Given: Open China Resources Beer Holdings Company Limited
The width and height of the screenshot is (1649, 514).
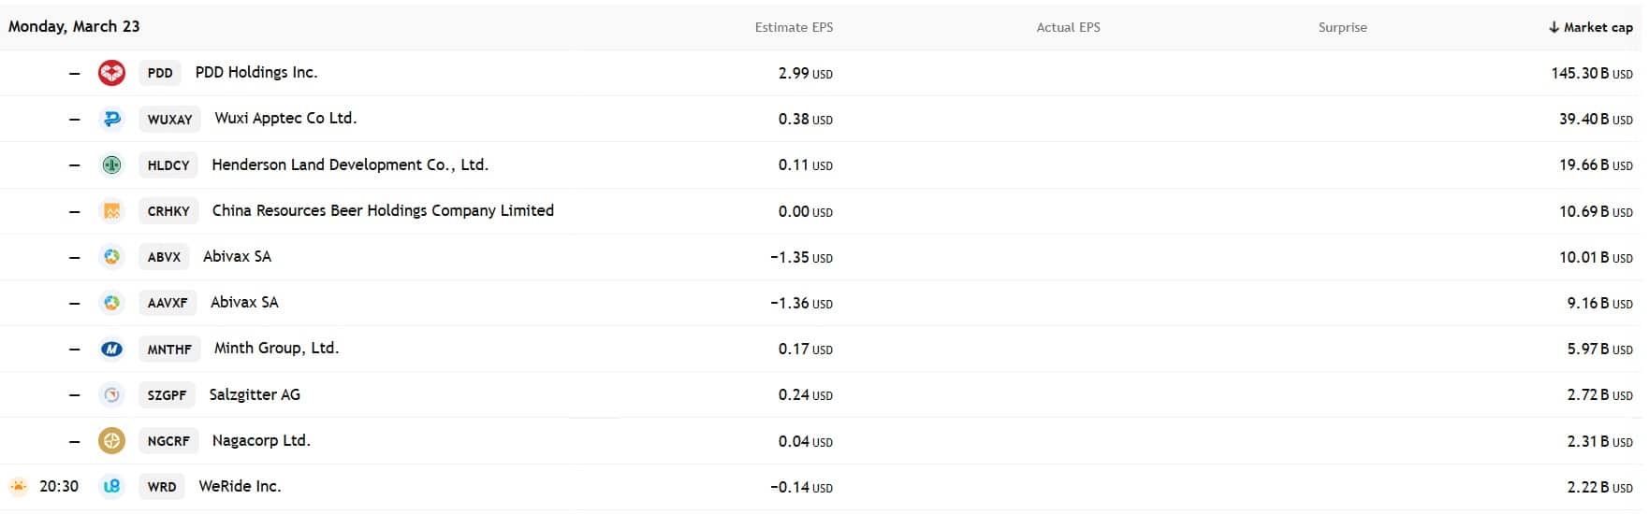Looking at the screenshot, I should click(x=383, y=211).
